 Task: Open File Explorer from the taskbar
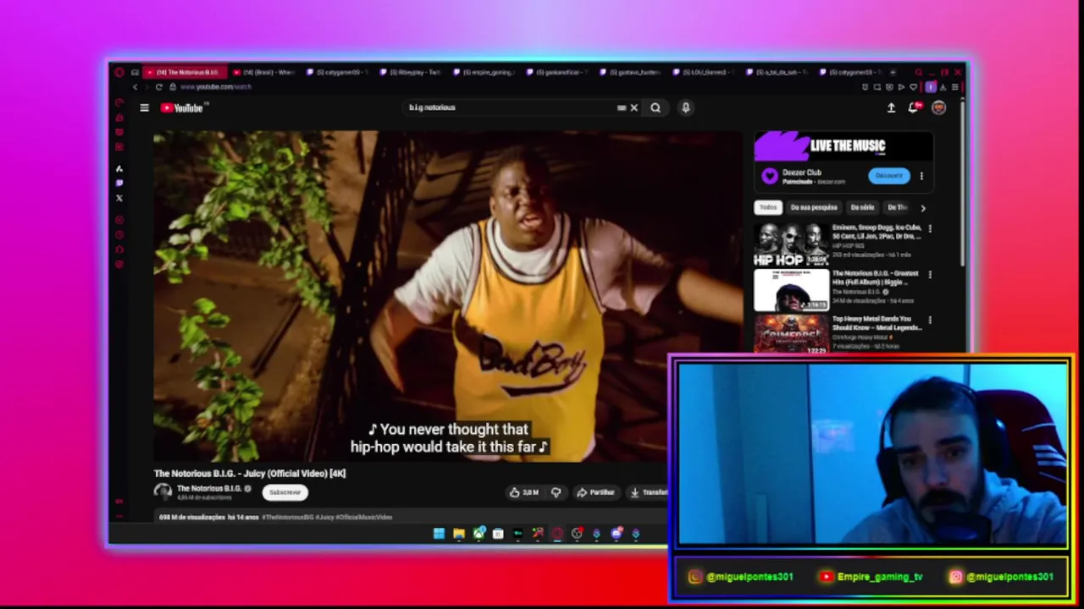pyautogui.click(x=458, y=534)
